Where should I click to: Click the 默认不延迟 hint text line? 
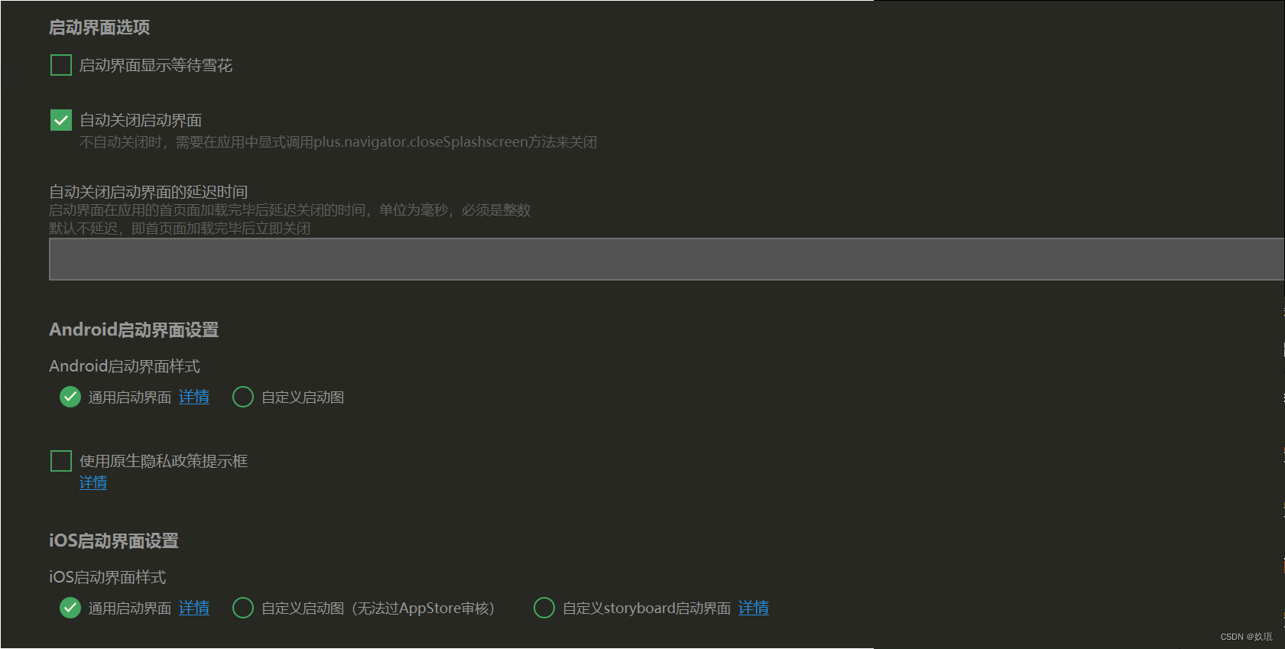(x=180, y=229)
